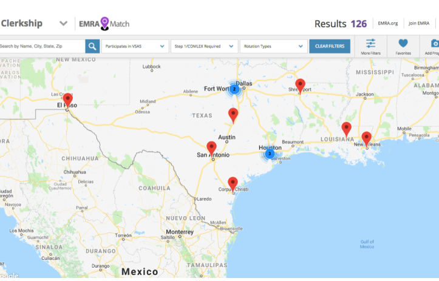This screenshot has height=281, width=439.
Task: Click the Jackson city label on map
Action: pos(364,94)
